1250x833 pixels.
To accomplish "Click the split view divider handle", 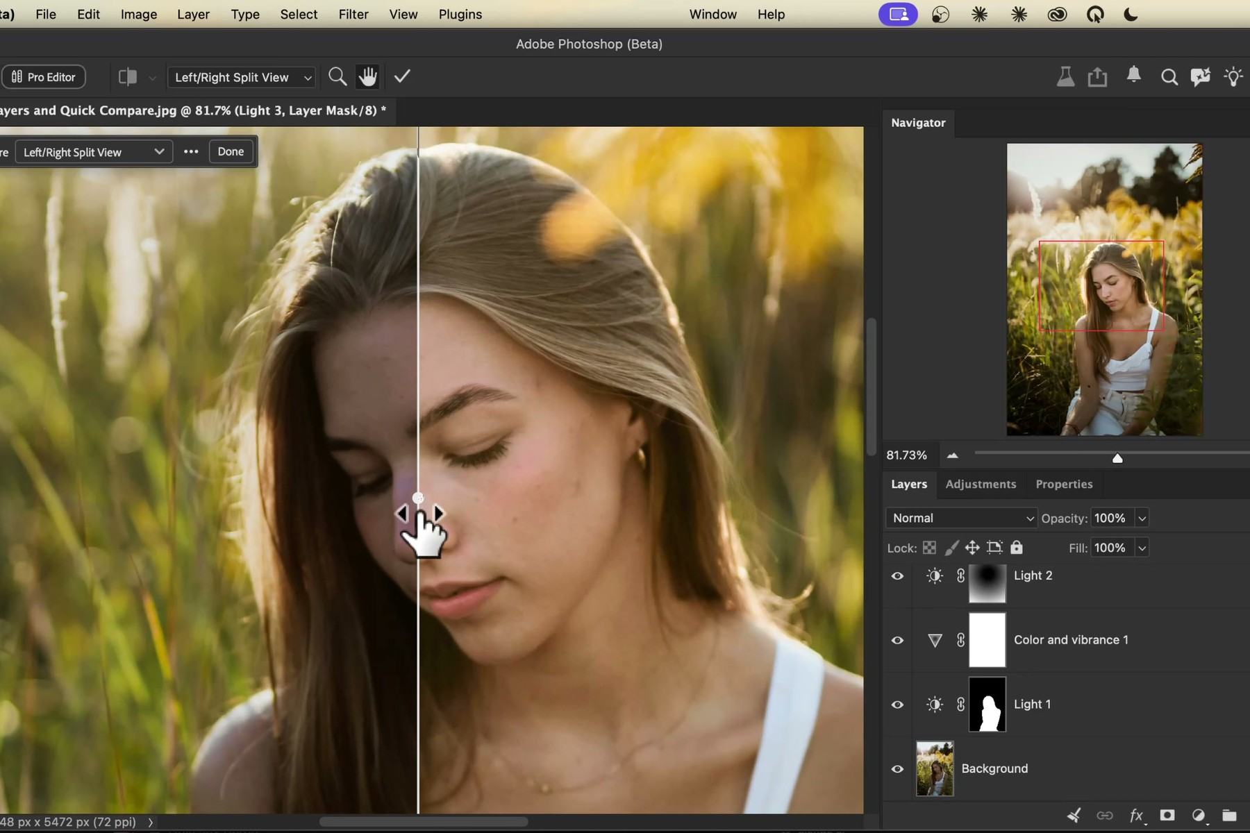I will pos(418,498).
